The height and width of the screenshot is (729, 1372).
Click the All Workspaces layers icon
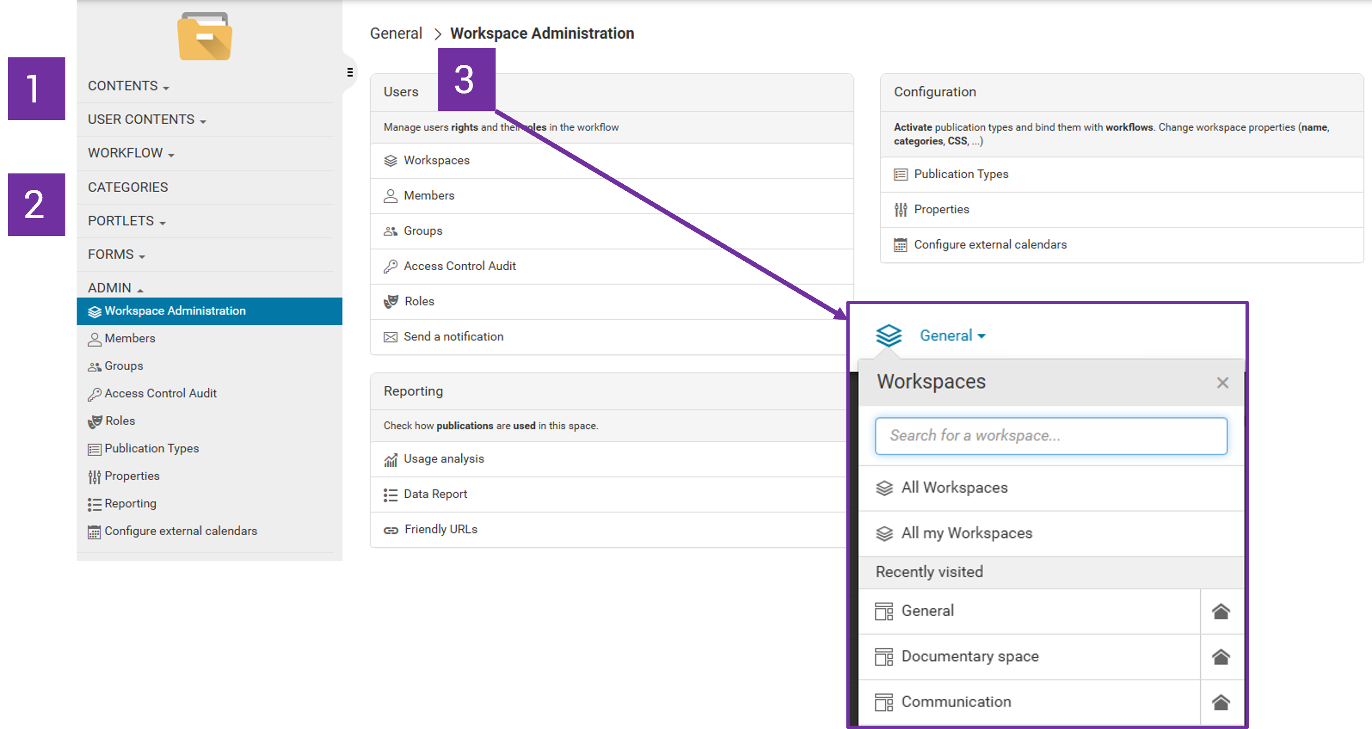(x=885, y=488)
